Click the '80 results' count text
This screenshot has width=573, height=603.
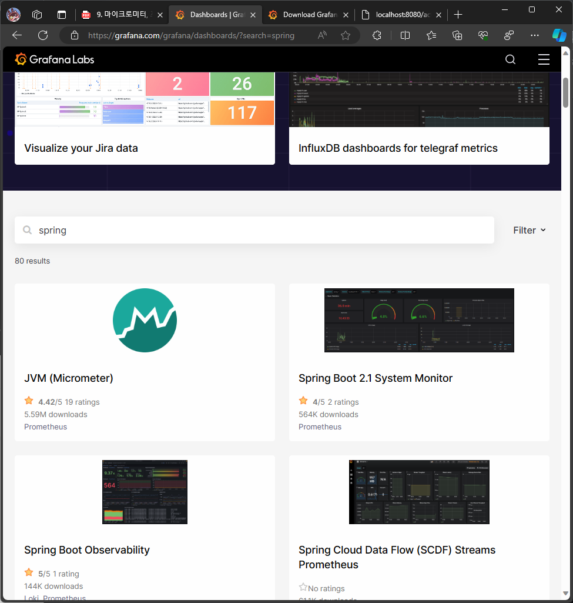32,261
